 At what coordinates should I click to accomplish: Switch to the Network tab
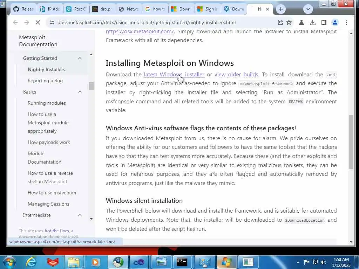point(129,9)
